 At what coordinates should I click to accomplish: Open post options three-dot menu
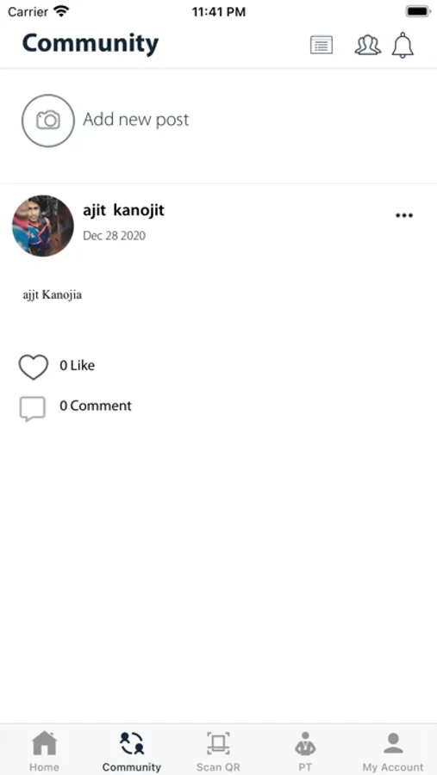404,215
